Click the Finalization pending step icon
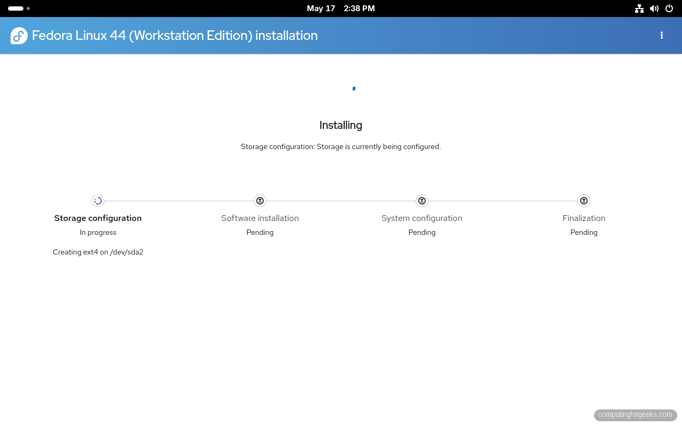The width and height of the screenshot is (682, 426). (584, 201)
